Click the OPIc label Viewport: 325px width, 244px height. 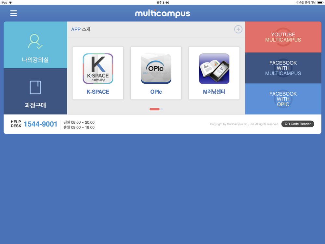coord(156,92)
